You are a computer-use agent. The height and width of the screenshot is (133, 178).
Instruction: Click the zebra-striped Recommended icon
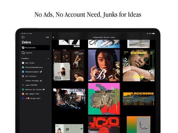tap(23, 48)
